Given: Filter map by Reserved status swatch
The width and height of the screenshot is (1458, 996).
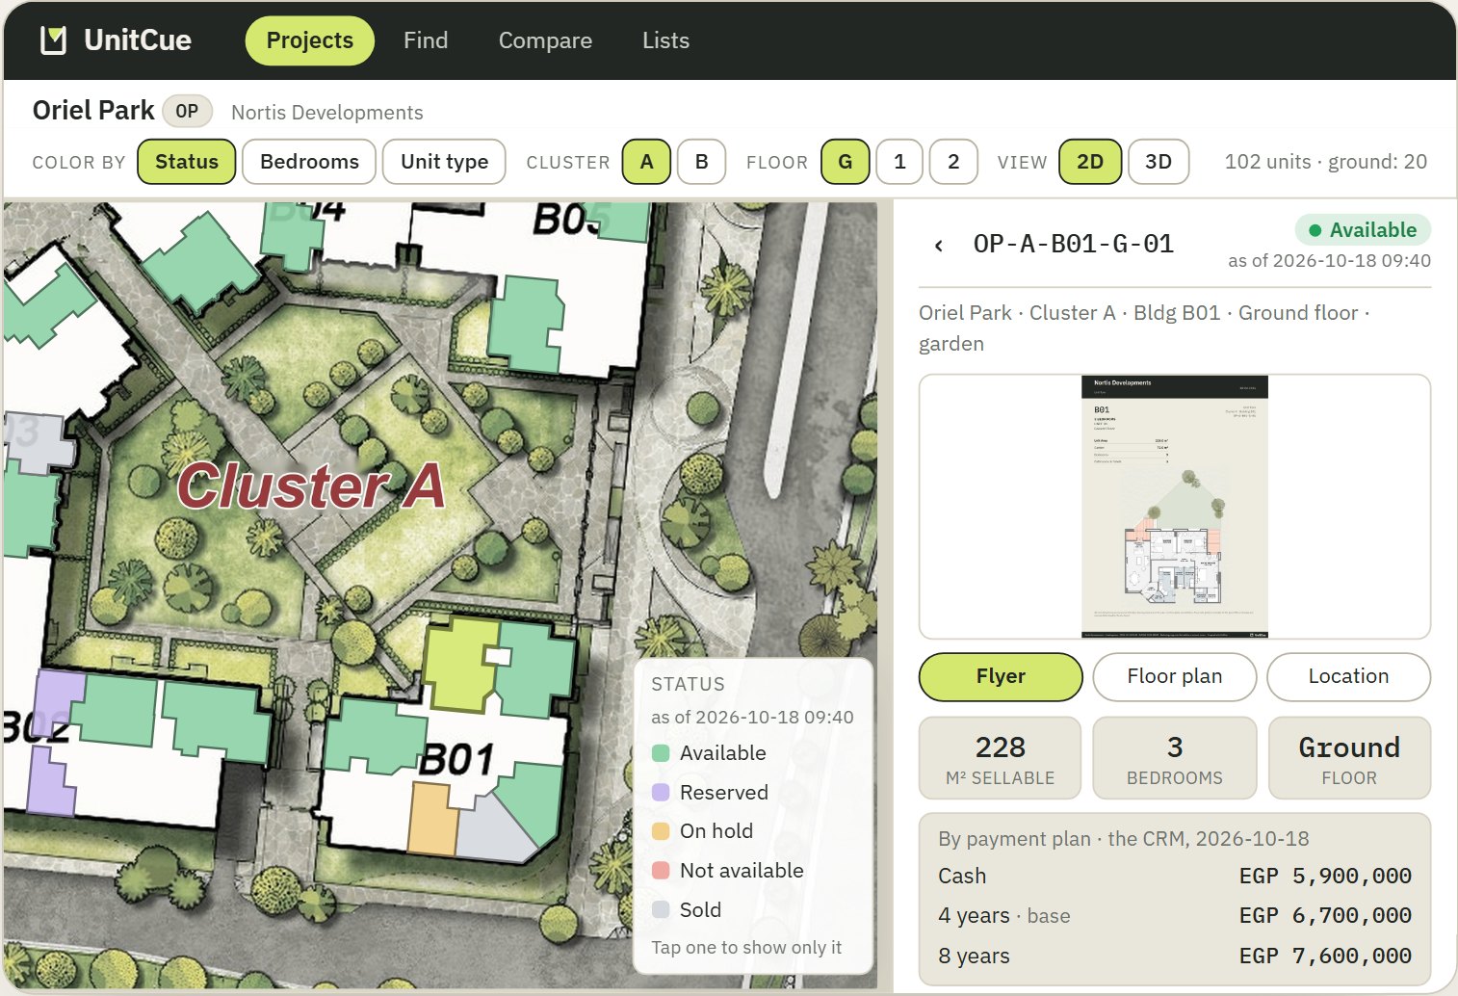Looking at the screenshot, I should point(661,793).
